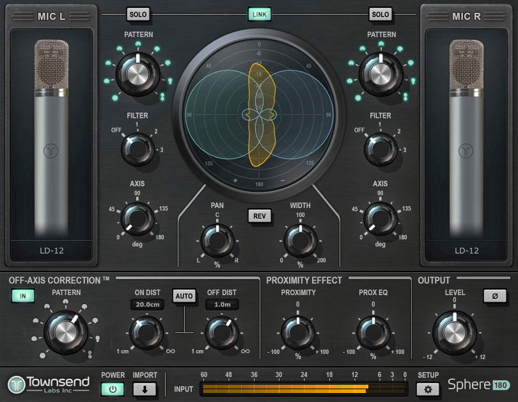This screenshot has height=402, width=518.
Task: Click the PAN R label
Action: pos(237,260)
